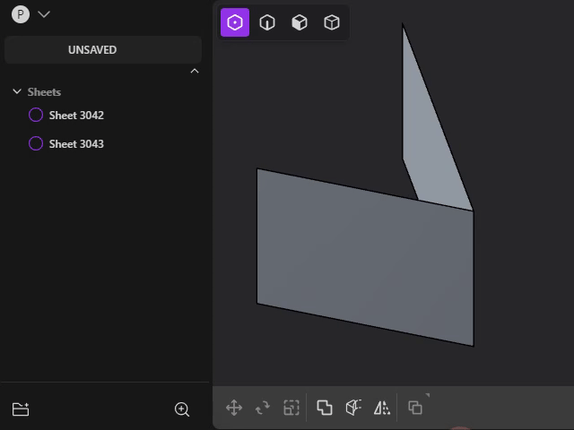Screen dimensions: 574x430
Task: Click the new folder icon
Action: (x=21, y=409)
